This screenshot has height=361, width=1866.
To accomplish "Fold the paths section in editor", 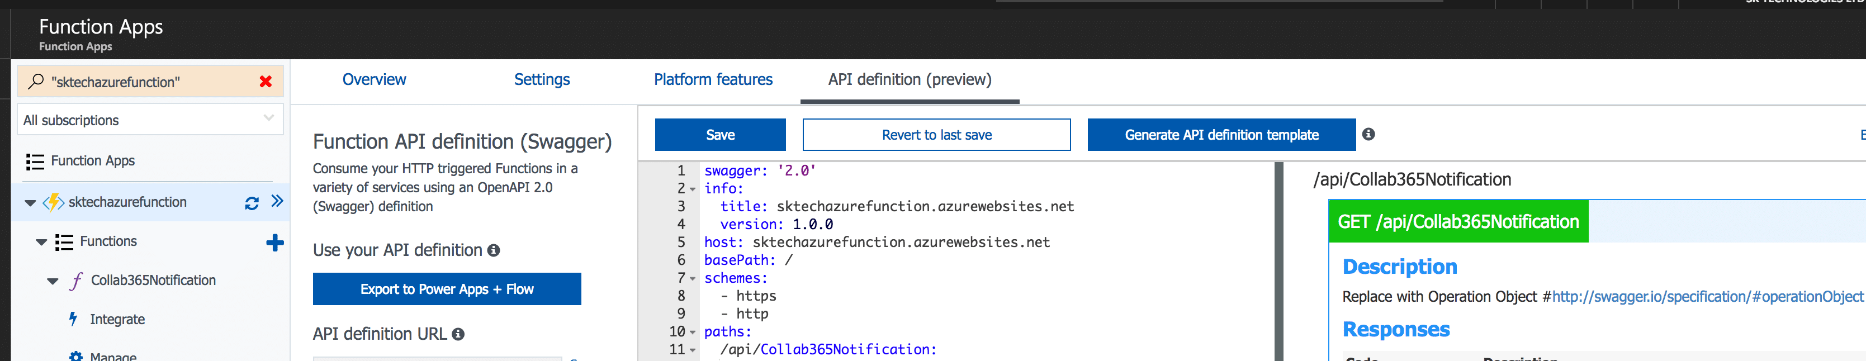I will coord(693,333).
